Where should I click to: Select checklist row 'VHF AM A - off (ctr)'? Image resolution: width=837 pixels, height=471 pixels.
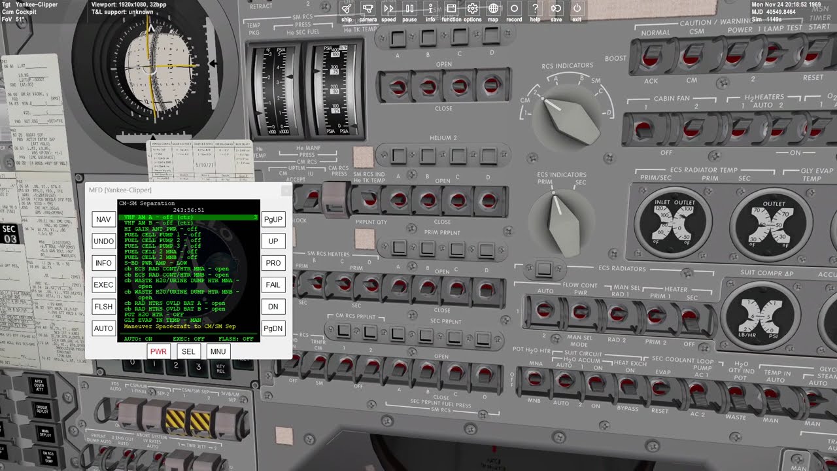pos(188,217)
